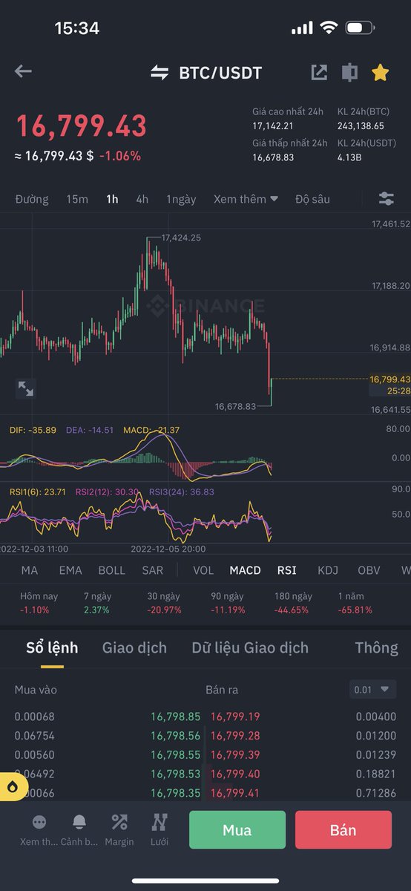Image resolution: width=411 pixels, height=891 pixels.
Task: Tap the 90 ngày value -11.19%
Action: tap(228, 610)
